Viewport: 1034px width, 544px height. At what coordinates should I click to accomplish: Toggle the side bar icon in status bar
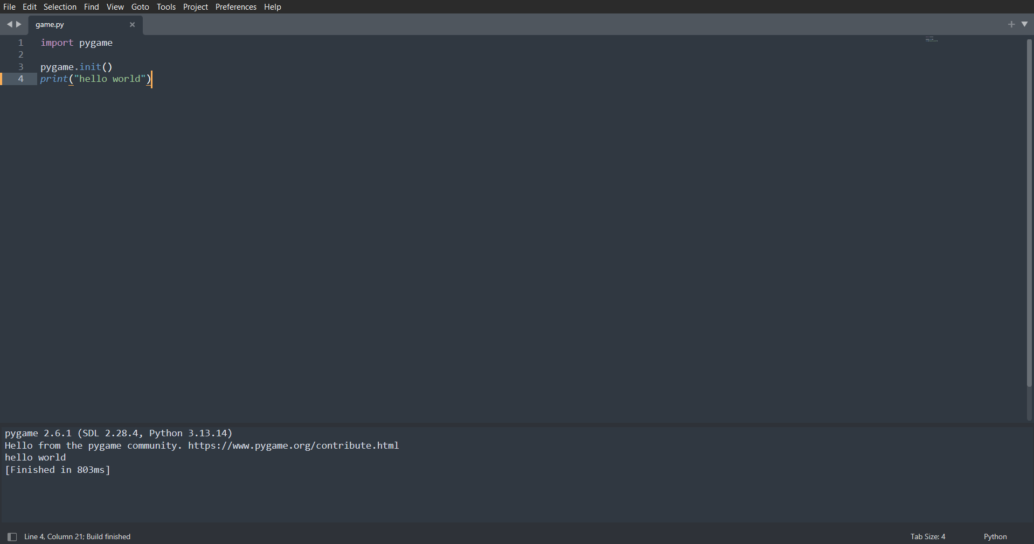[x=12, y=536]
